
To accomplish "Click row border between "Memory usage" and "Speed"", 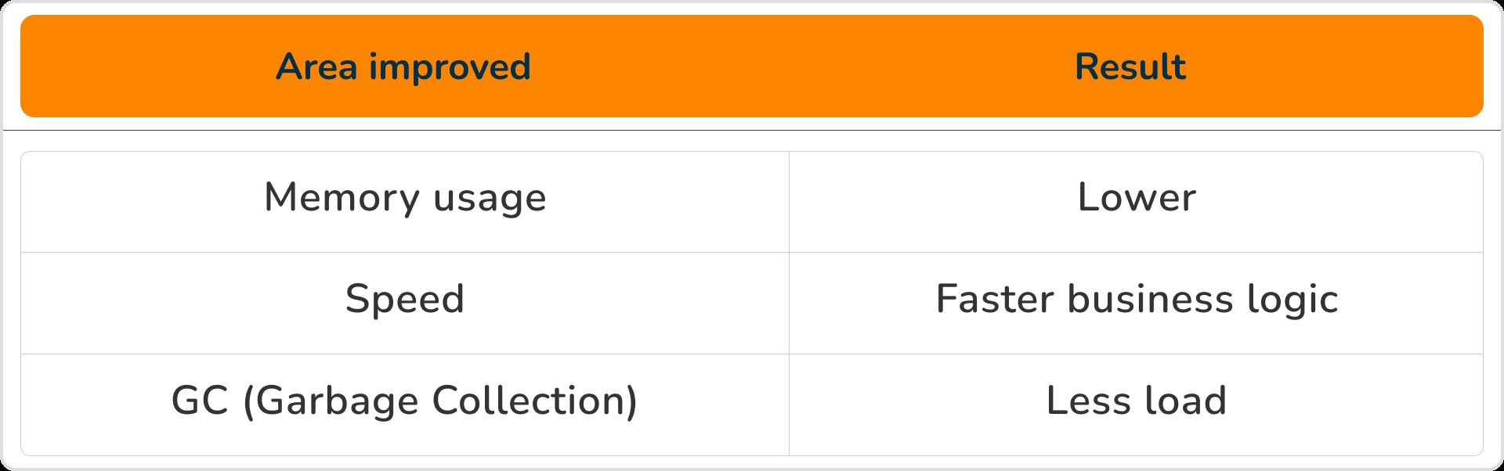I will (405, 252).
